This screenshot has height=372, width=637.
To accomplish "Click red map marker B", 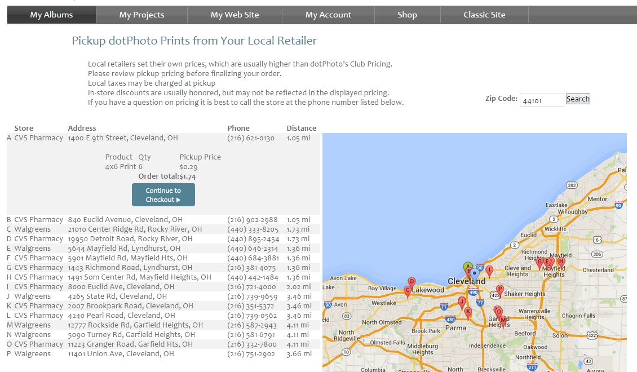I will tap(469, 272).
